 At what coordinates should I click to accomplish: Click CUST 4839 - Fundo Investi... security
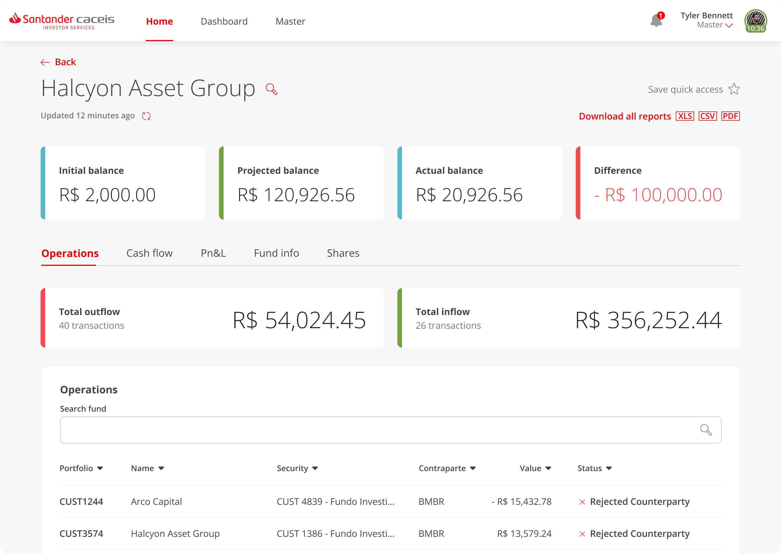(336, 502)
